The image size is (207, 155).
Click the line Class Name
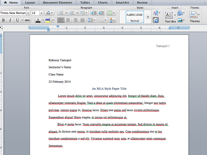[56, 74]
